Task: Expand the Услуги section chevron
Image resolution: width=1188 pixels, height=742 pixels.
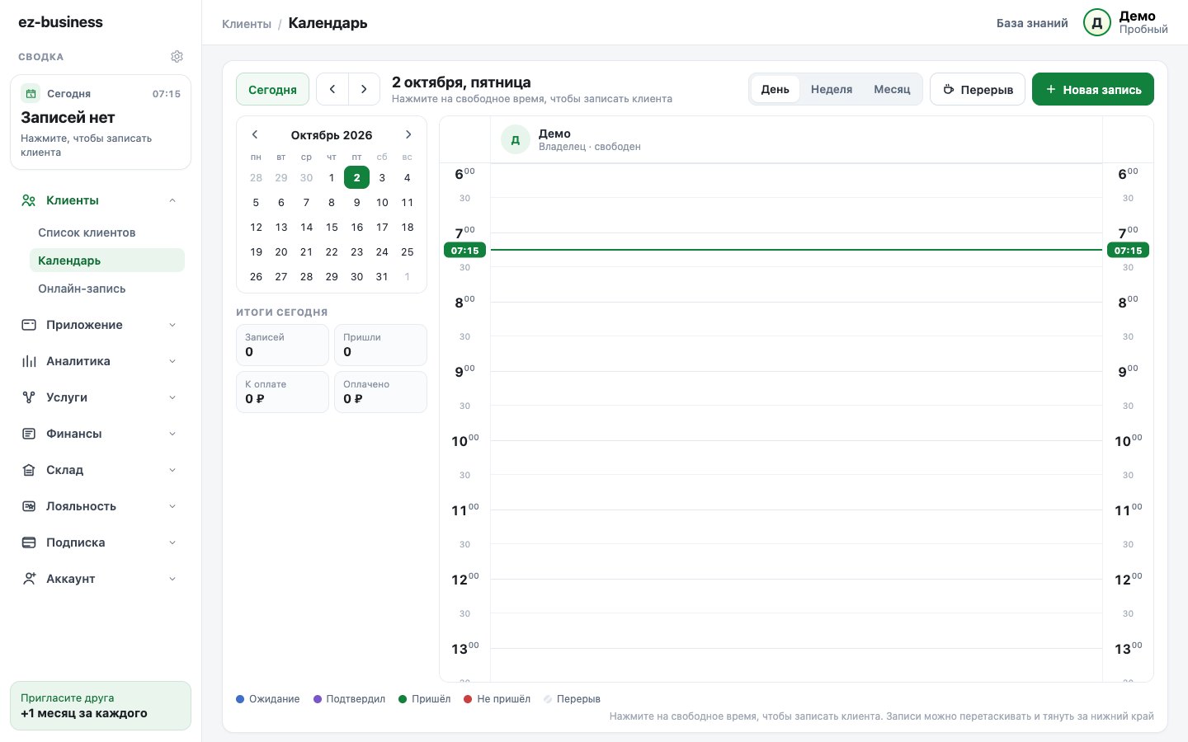Action: click(x=172, y=397)
